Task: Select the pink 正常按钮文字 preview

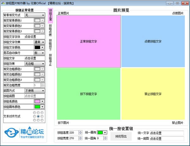Action: [89, 41]
